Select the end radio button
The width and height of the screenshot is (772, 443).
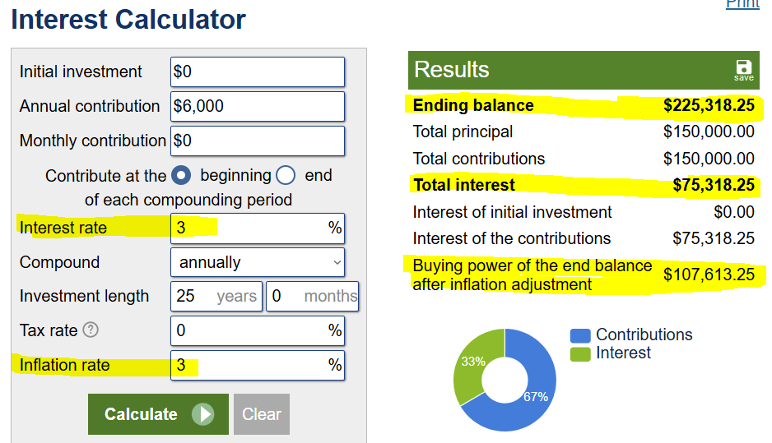point(286,176)
